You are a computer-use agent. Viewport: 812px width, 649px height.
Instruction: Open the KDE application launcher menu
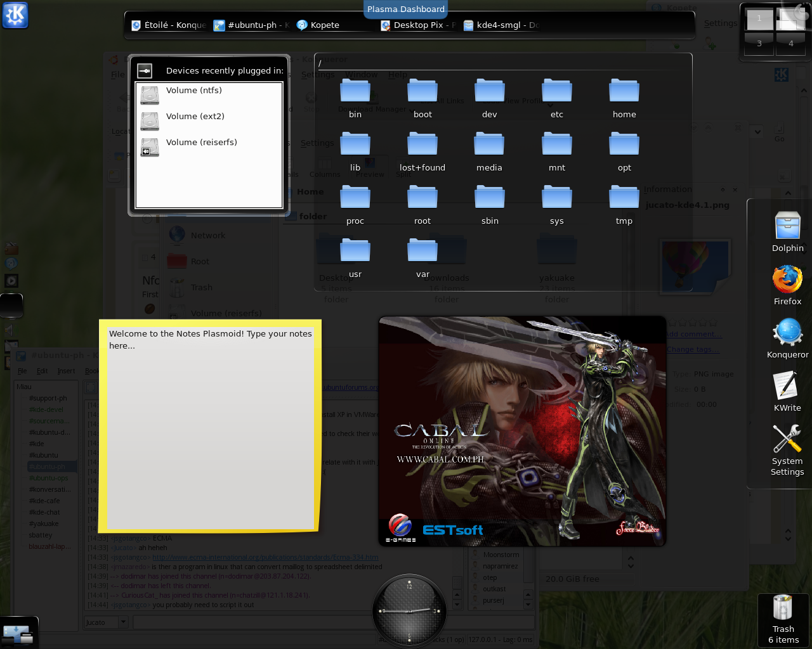coord(15,15)
